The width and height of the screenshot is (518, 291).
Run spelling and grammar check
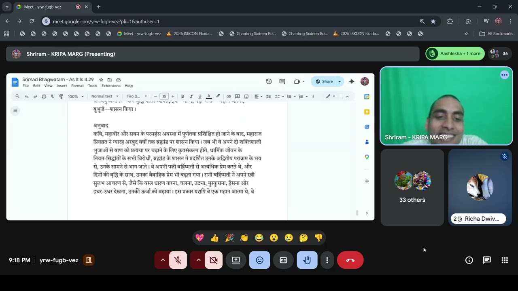pyautogui.click(x=52, y=97)
